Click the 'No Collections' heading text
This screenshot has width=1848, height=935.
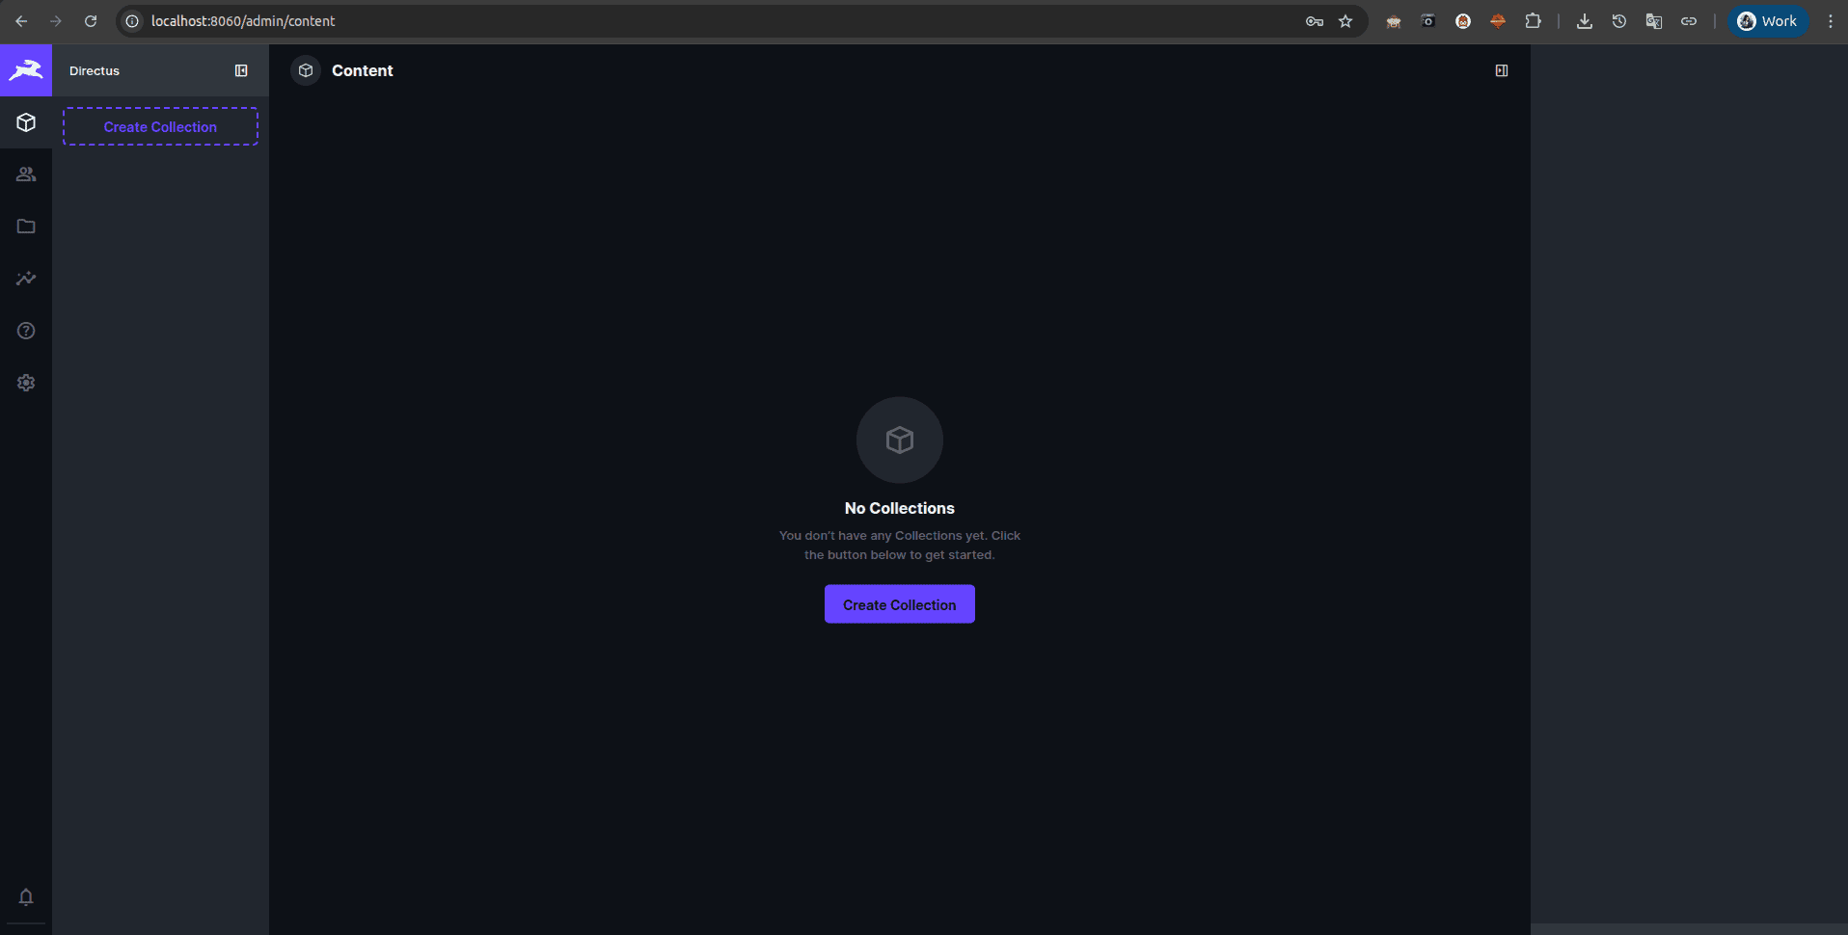[x=899, y=508]
